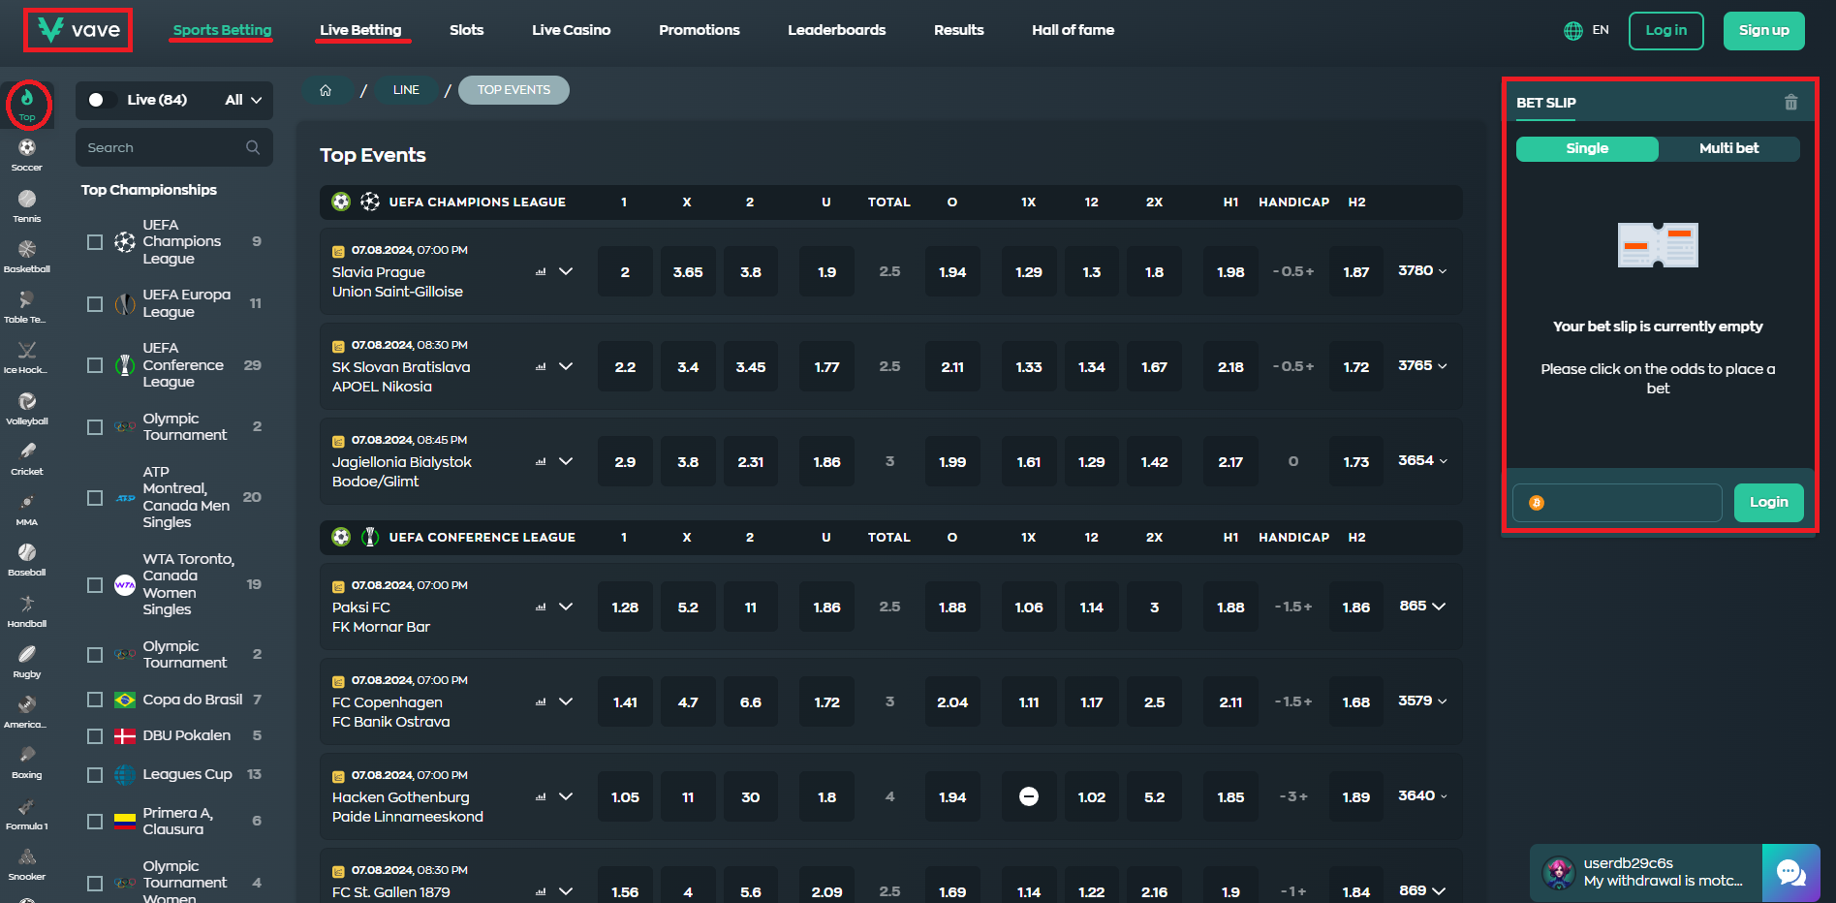Viewport: 1836px width, 903px height.
Task: Open the Promotions page
Action: [x=699, y=30]
